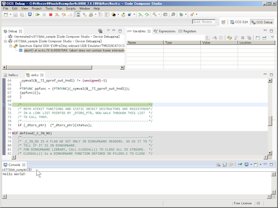
Task: Click the Step Over icon
Action: pyautogui.click(x=64, y=15)
